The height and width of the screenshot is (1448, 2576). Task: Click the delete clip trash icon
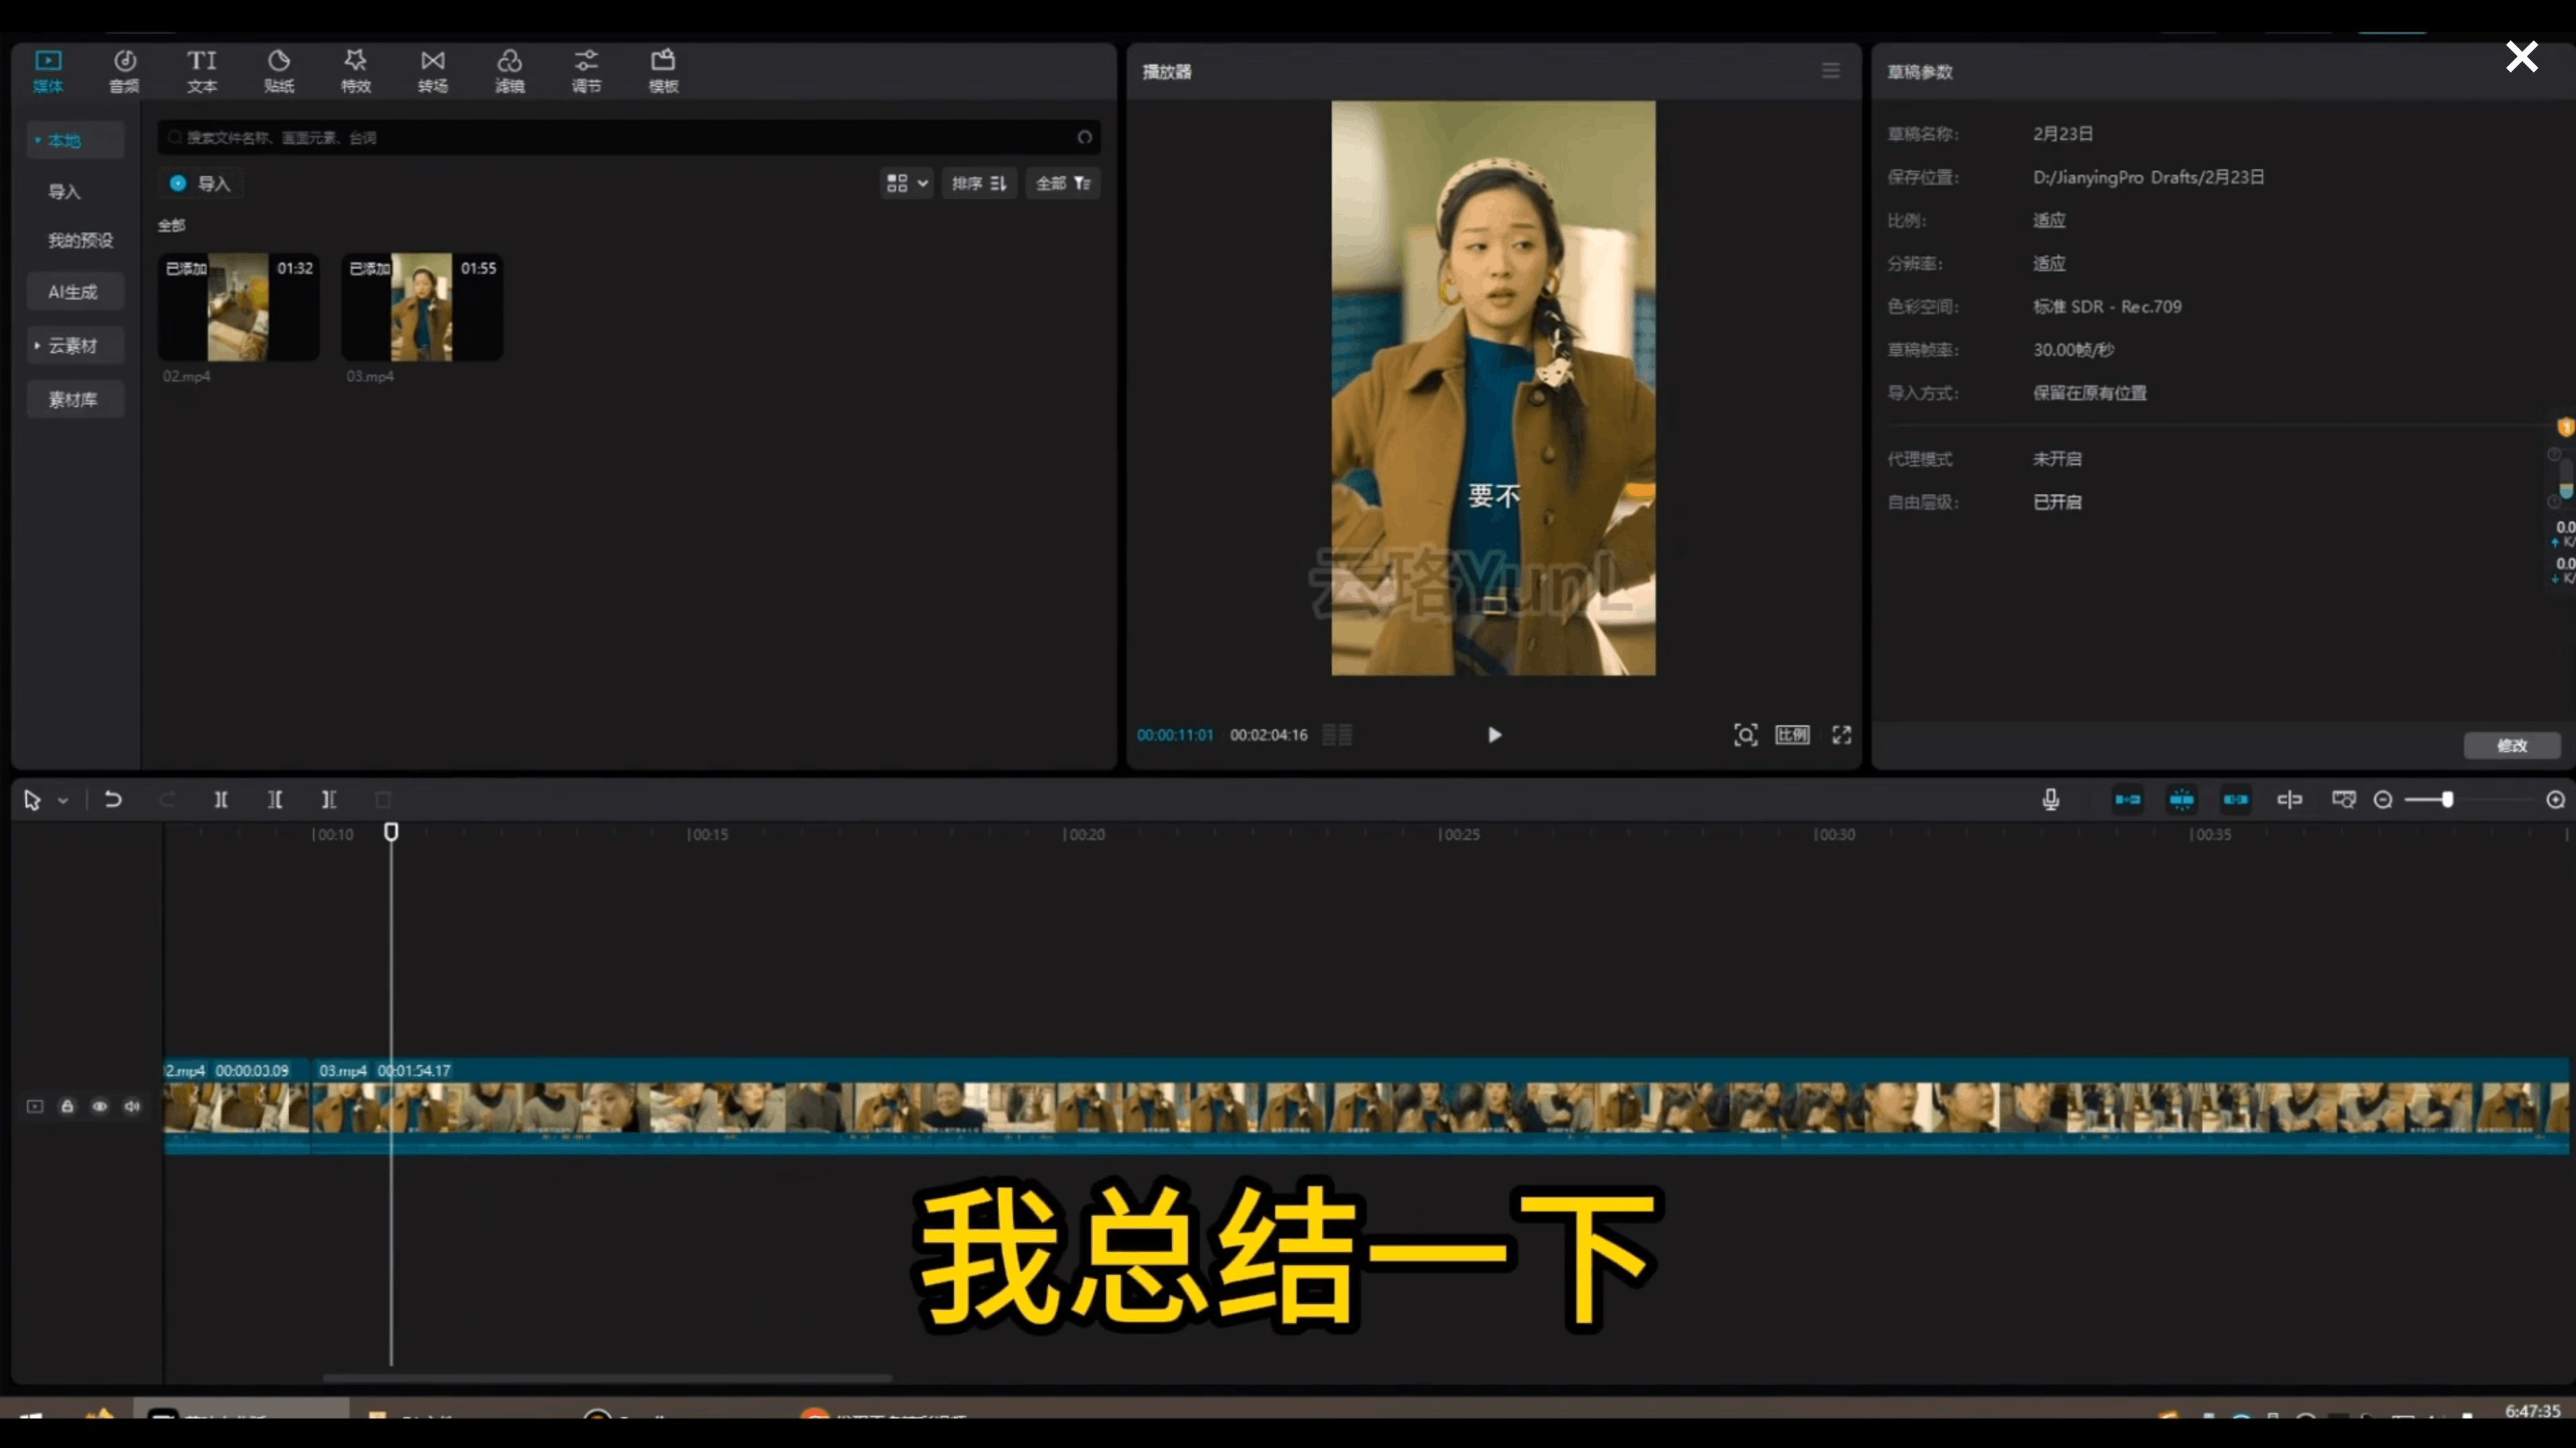click(383, 799)
